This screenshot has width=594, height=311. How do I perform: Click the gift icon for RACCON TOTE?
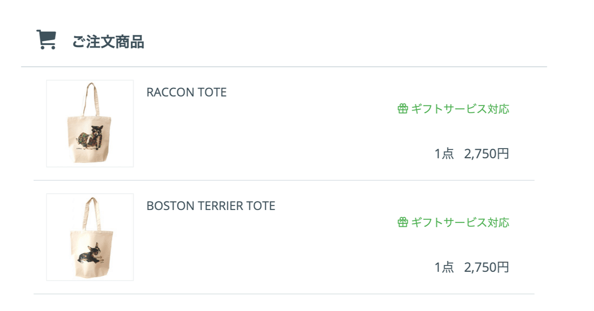(x=402, y=108)
